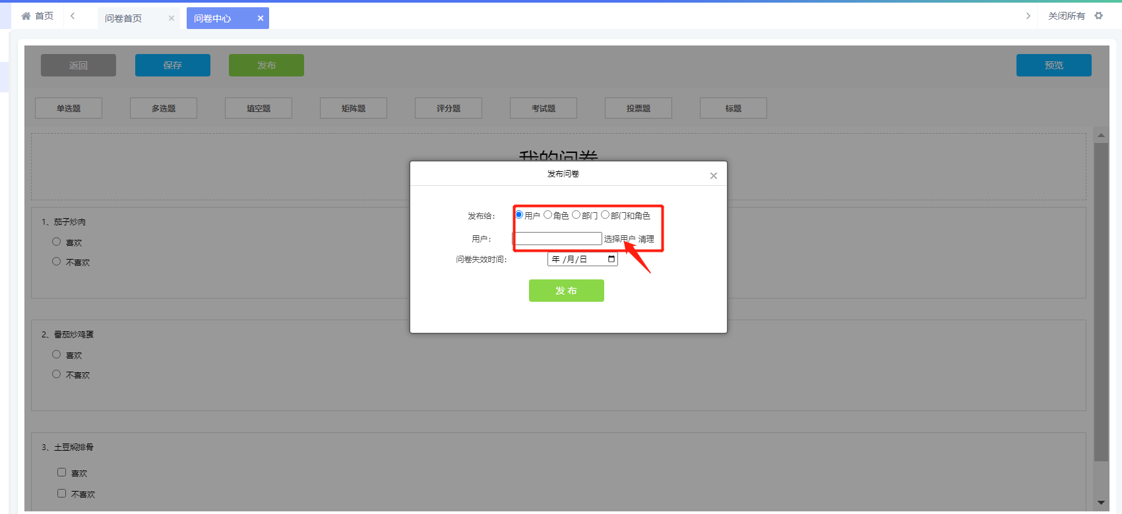Select the 部门 radio option
This screenshot has height=514, width=1122.
[576, 215]
